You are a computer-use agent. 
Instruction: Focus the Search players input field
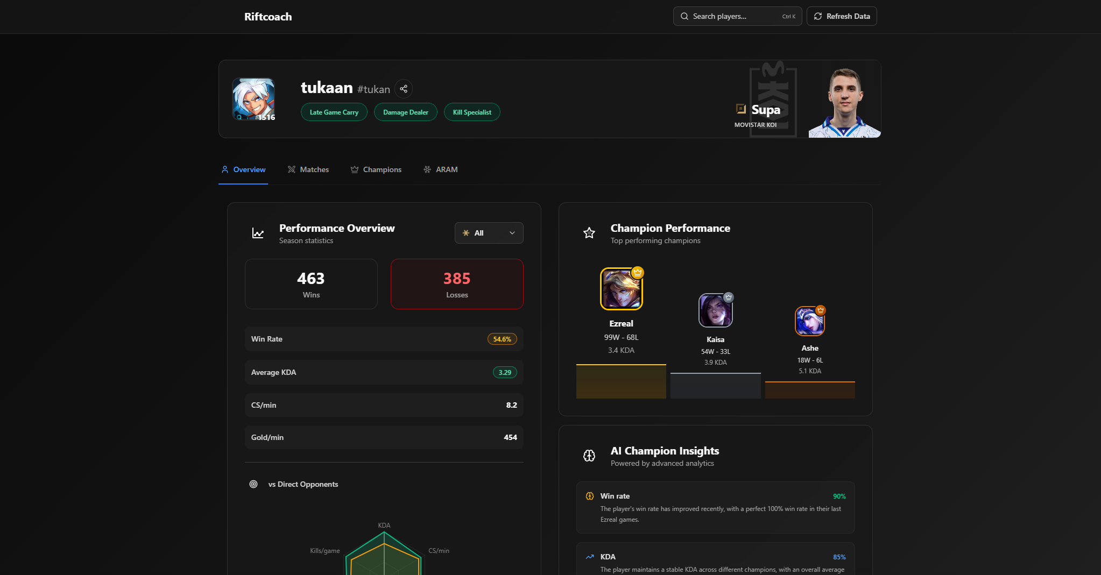point(737,16)
